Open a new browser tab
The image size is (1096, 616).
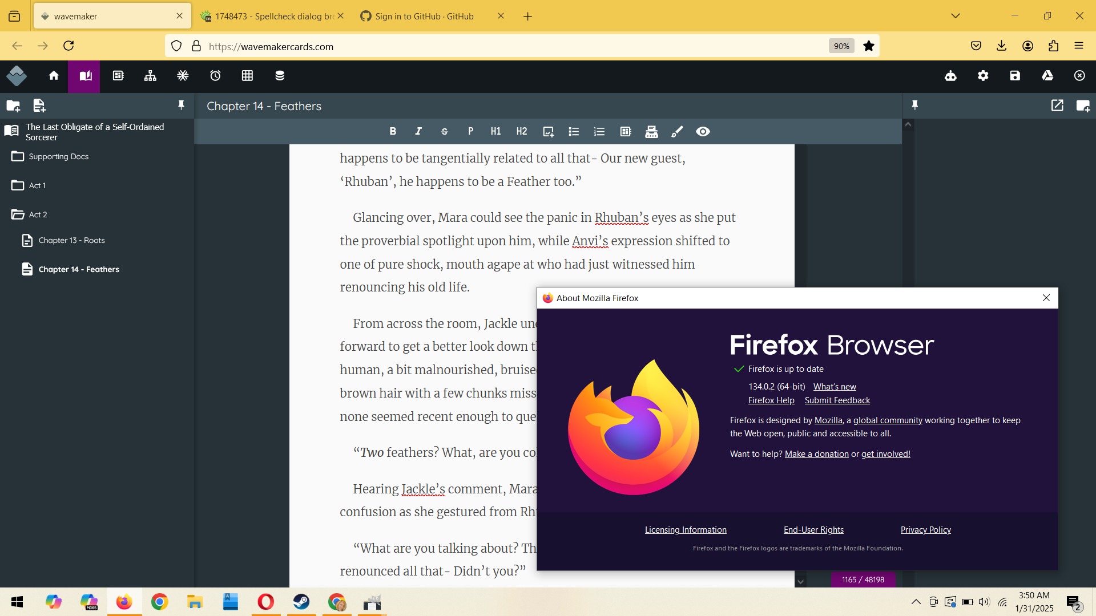[x=527, y=16]
